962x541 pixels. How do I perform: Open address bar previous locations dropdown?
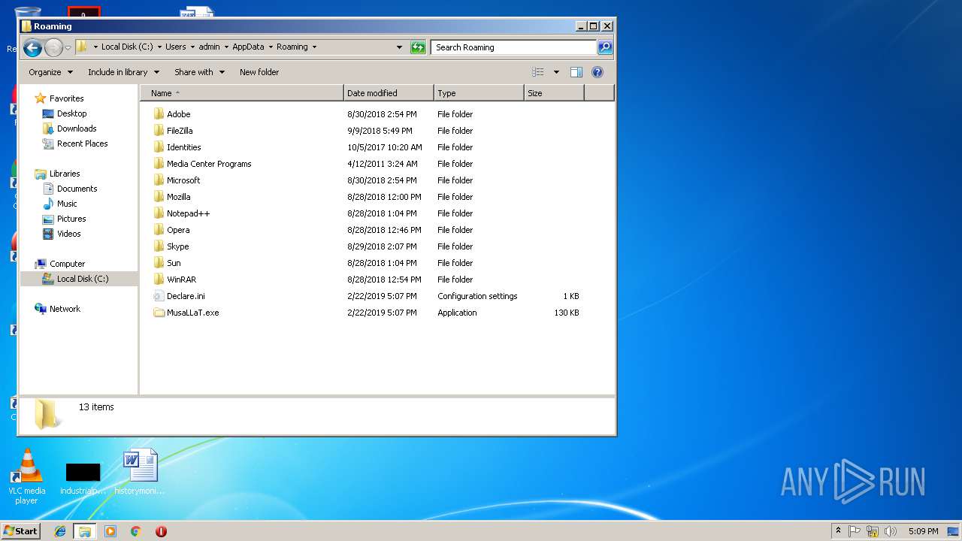[x=399, y=47]
